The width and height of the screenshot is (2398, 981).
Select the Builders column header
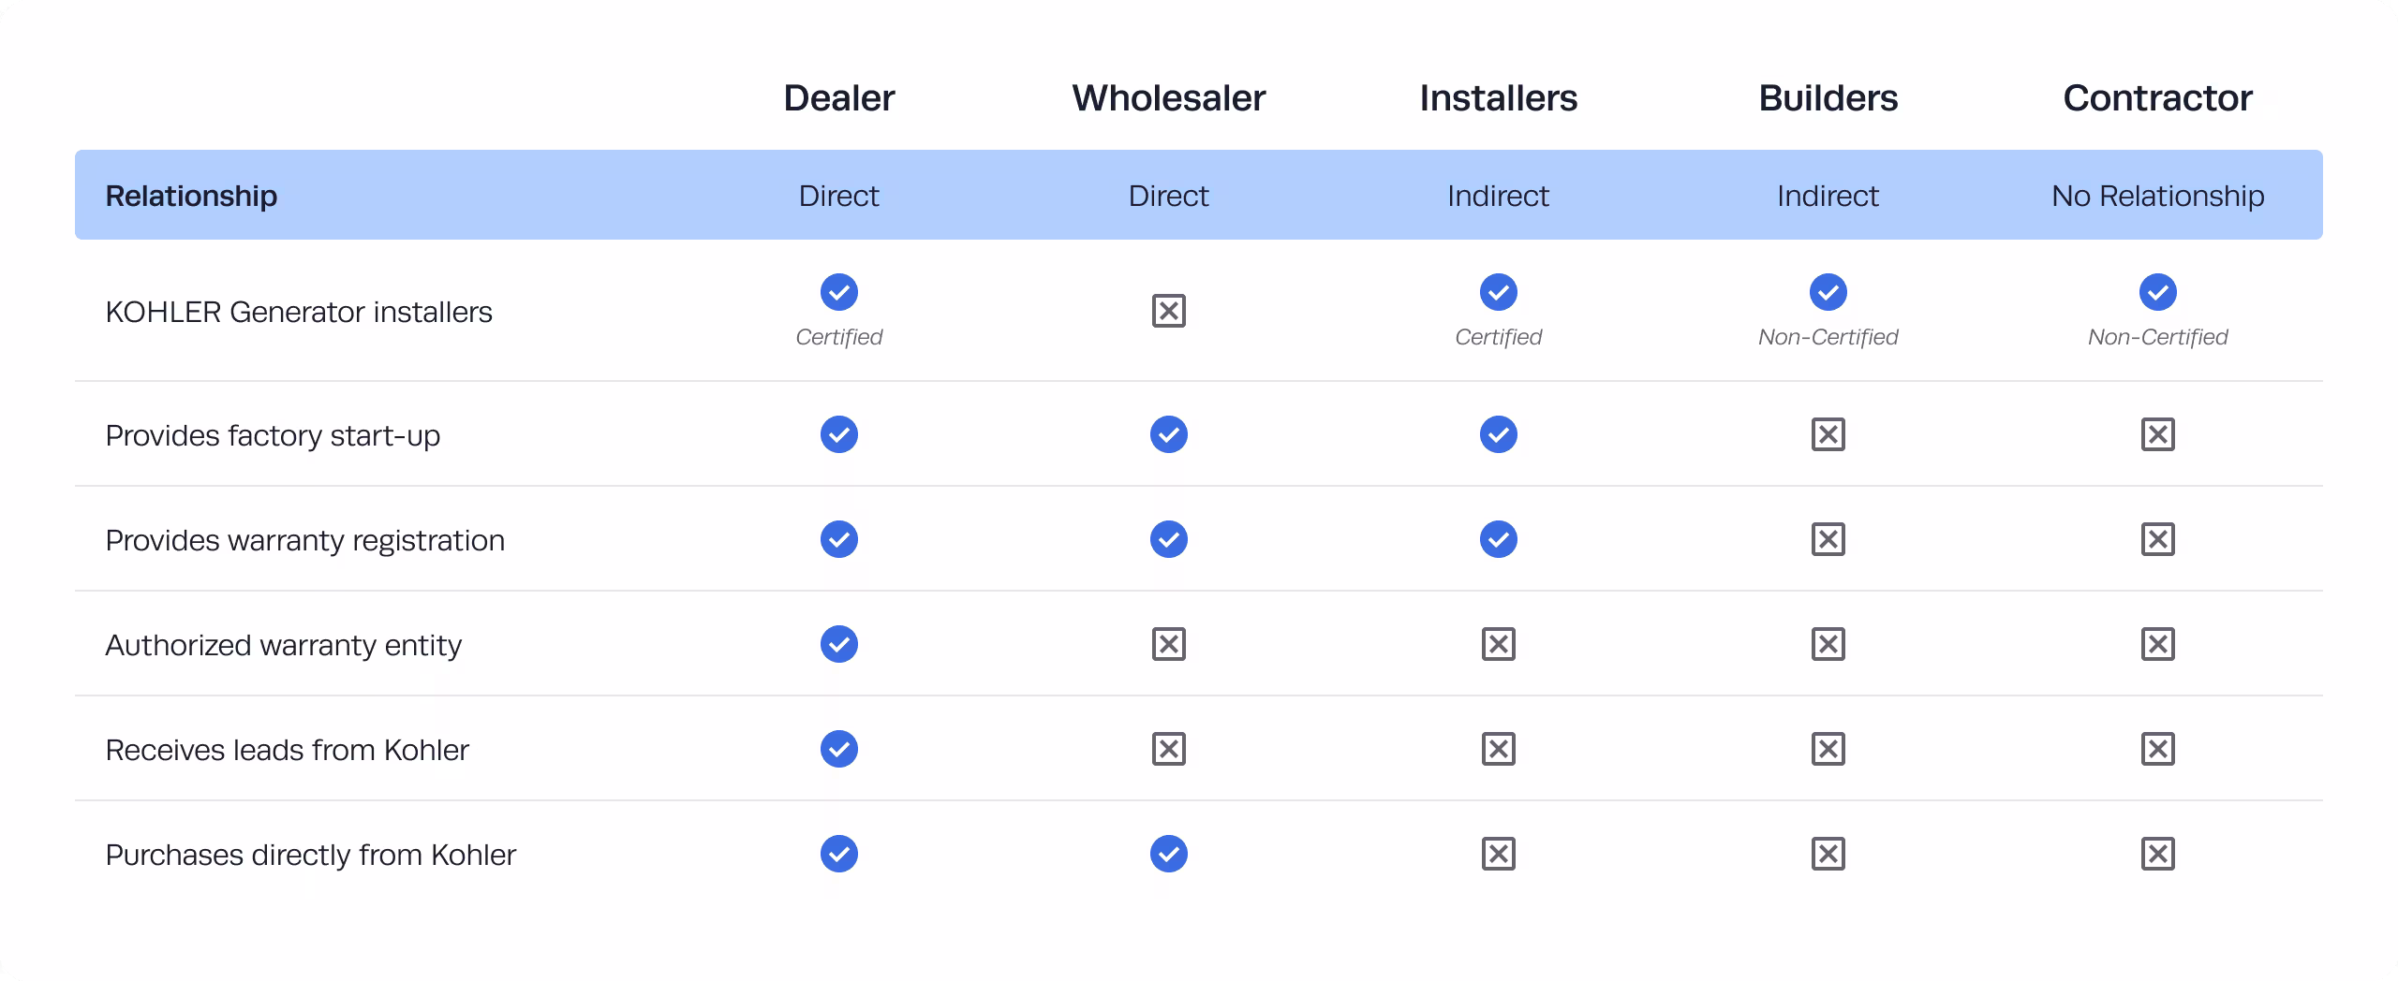click(x=1828, y=98)
